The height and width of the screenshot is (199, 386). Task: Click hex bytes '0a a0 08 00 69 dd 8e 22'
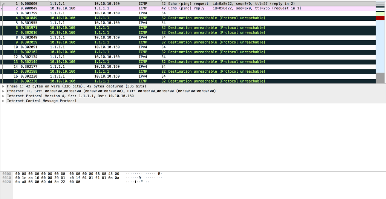[x=40, y=182]
